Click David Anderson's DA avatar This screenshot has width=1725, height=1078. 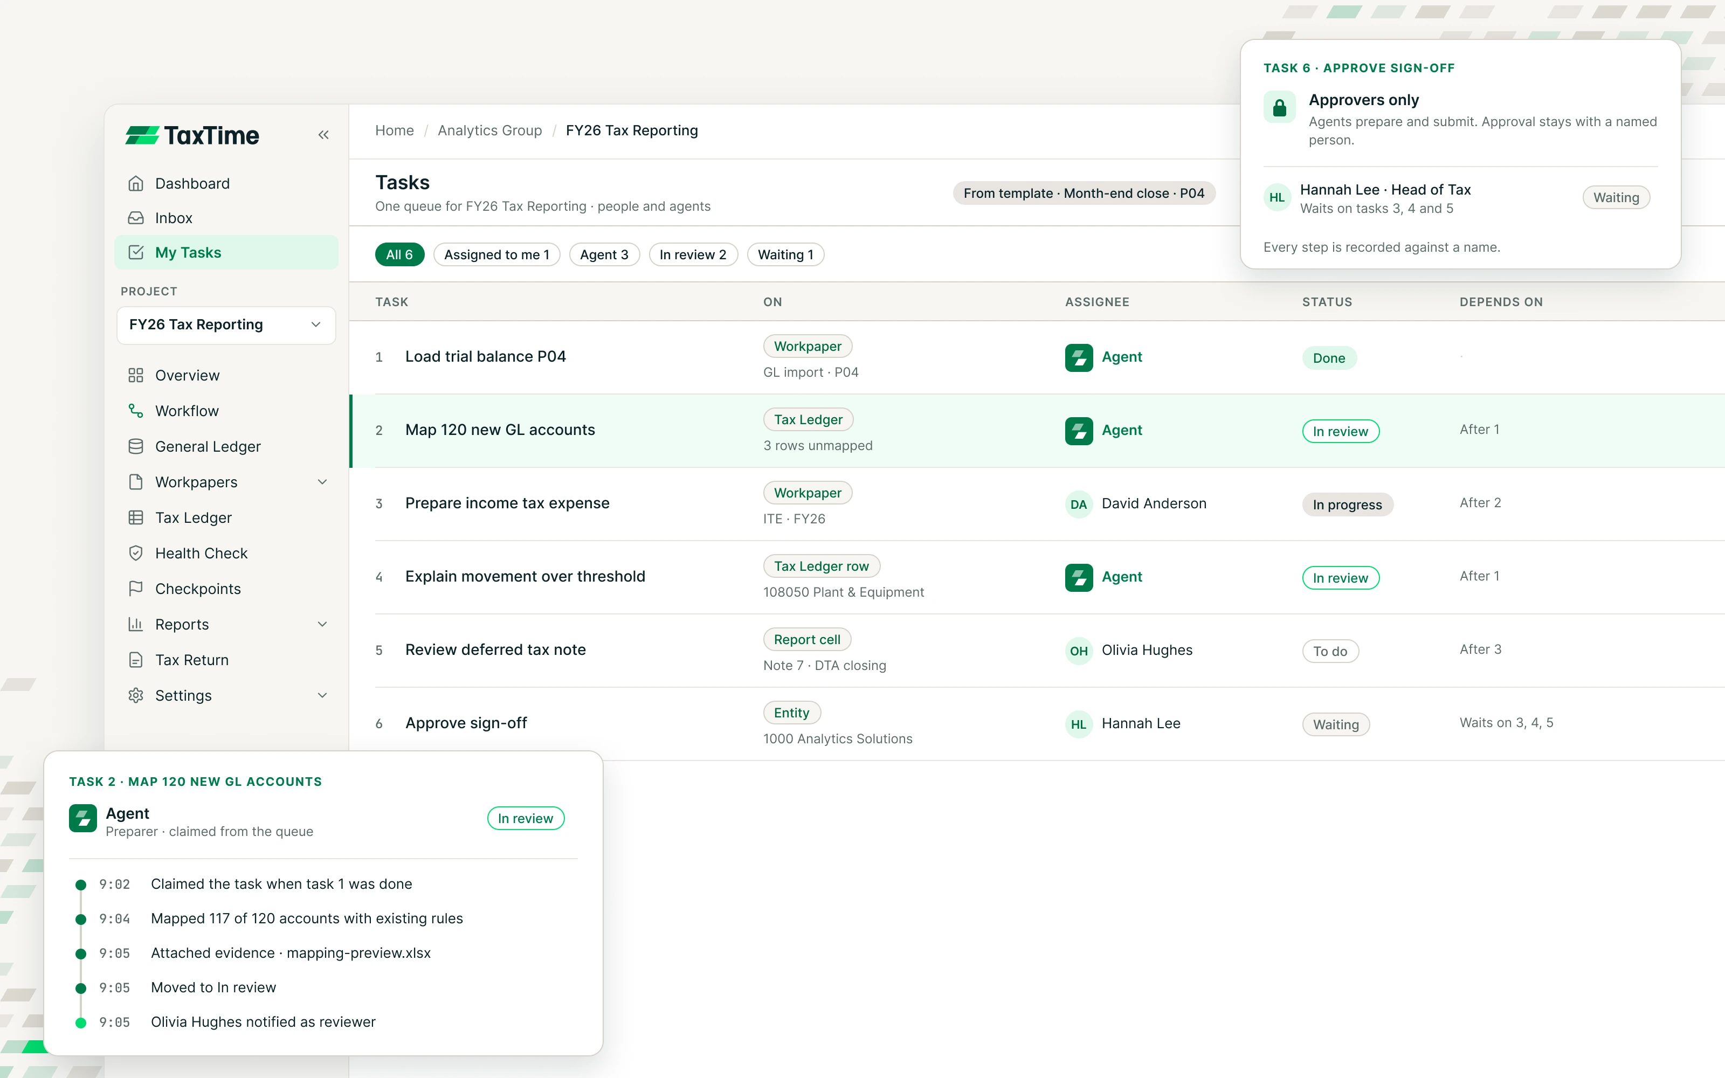click(x=1079, y=505)
